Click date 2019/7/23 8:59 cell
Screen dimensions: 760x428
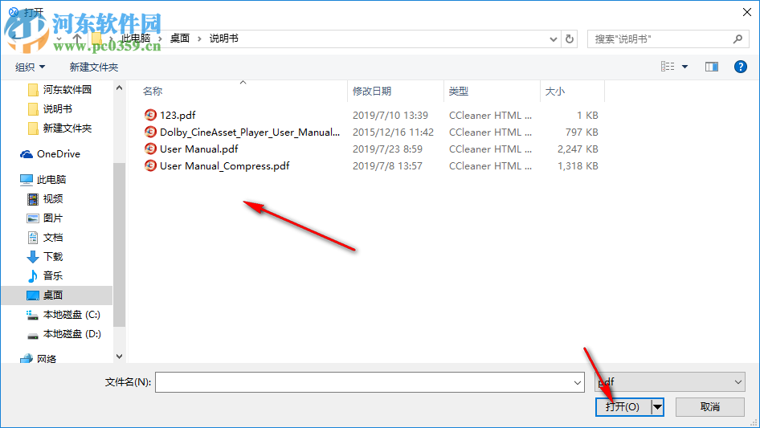coord(387,149)
